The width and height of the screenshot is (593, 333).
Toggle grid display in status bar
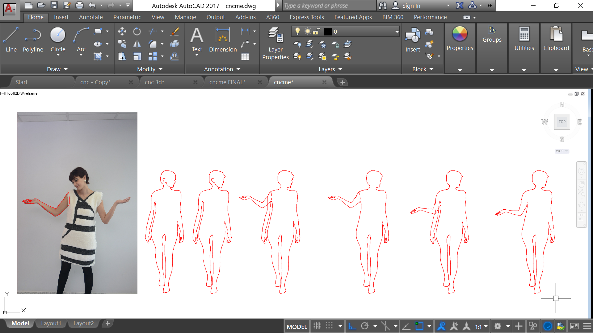tap(317, 326)
